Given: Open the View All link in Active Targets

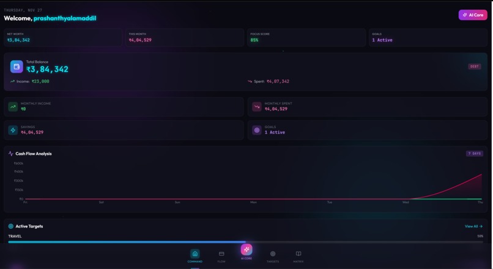Looking at the screenshot, I should coord(473,226).
